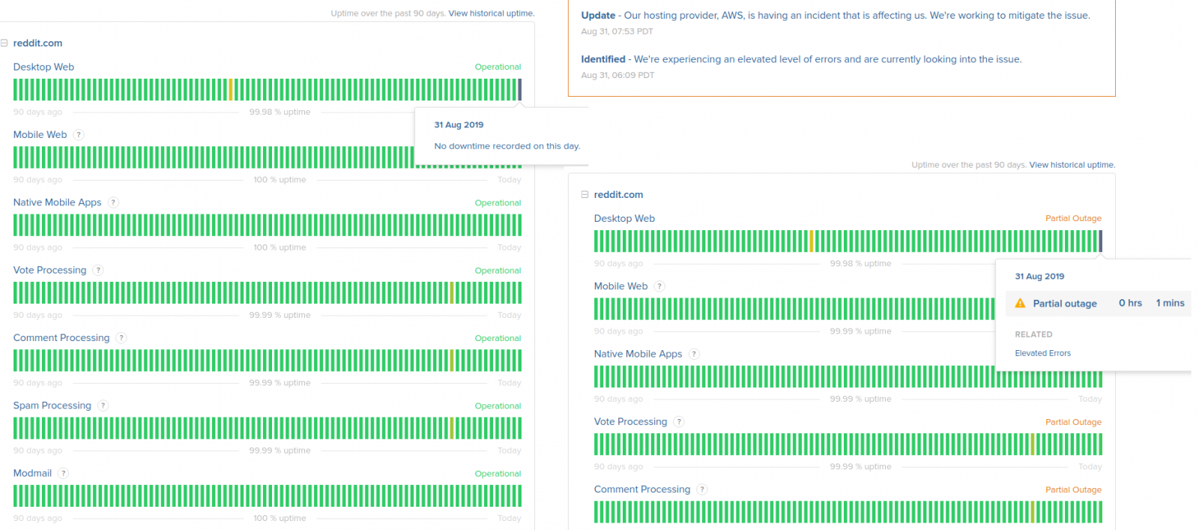Click 'Partial Outage' status of right Comment Processing
Image resolution: width=1199 pixels, height=530 pixels.
click(1073, 490)
